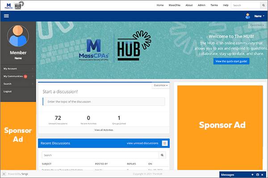Click the discussion topic input field
This screenshot has width=268, height=178.
(104, 102)
